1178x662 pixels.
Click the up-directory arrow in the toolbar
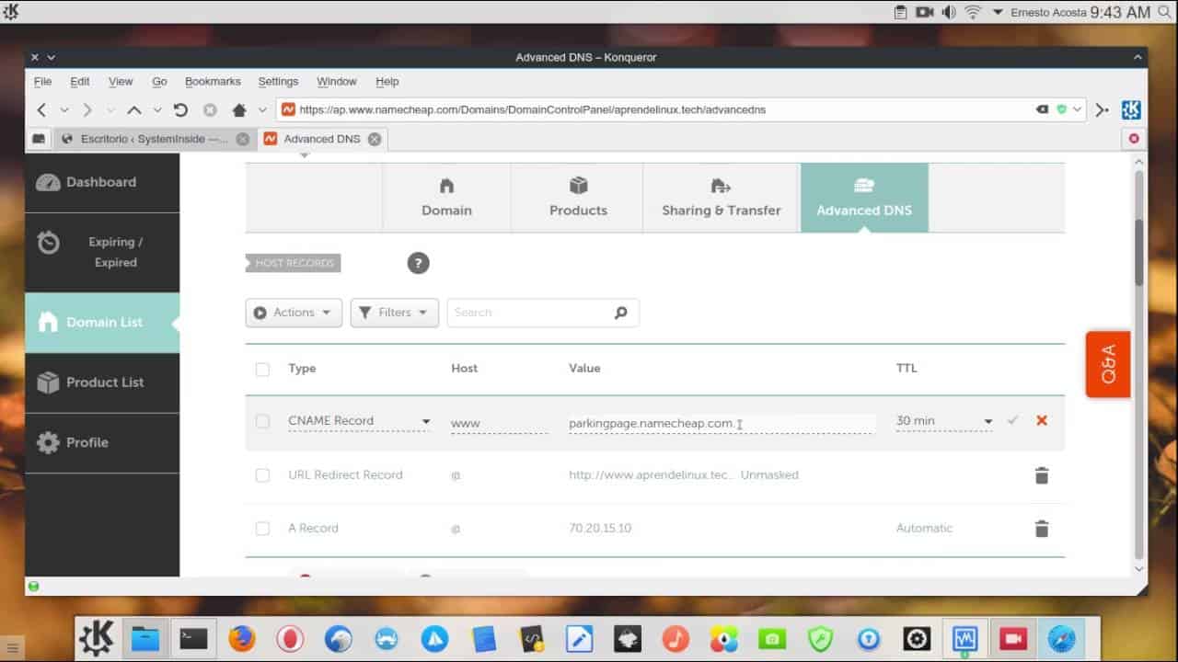coord(134,109)
